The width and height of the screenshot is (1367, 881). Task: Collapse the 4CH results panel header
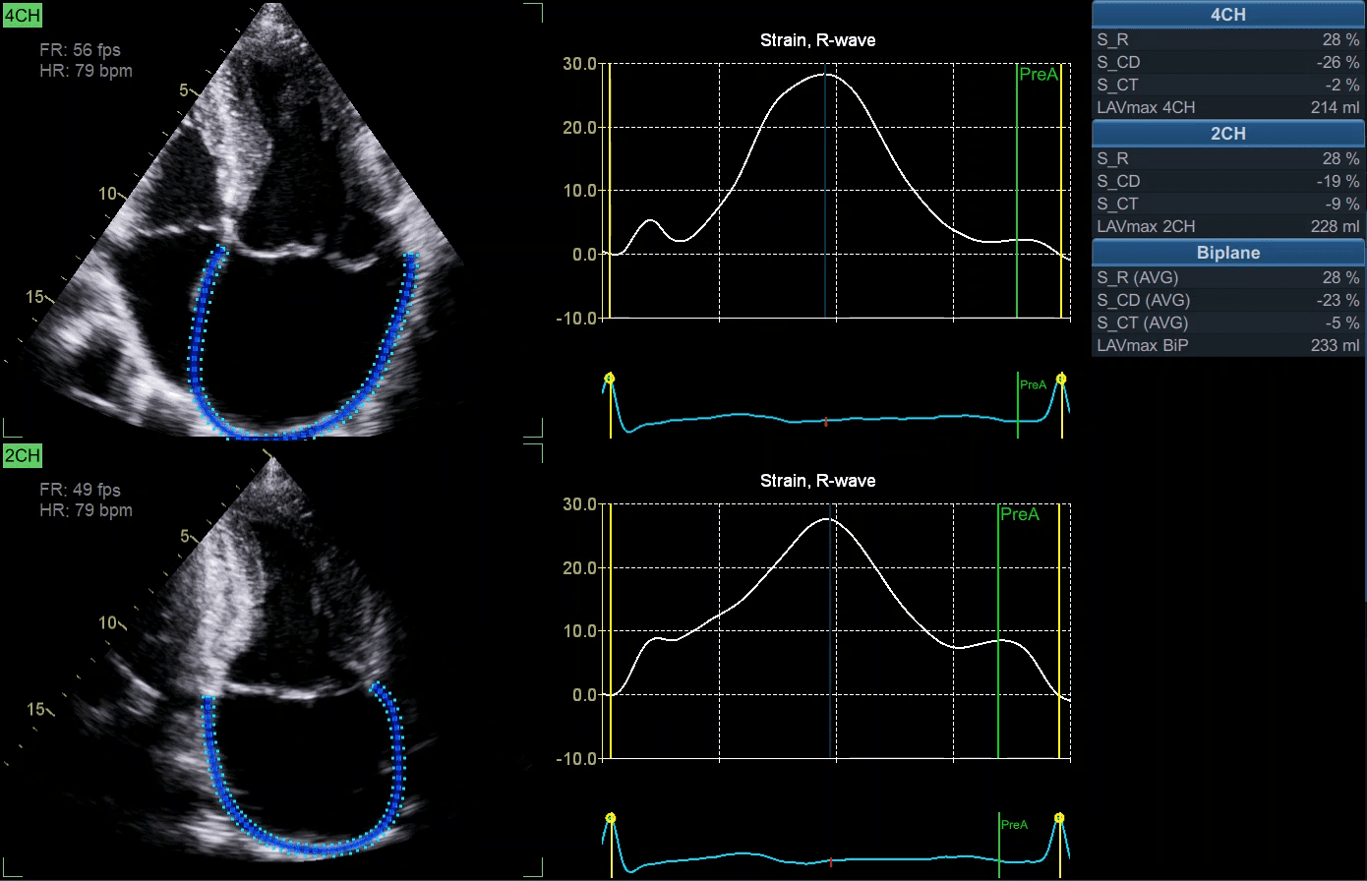[1227, 15]
